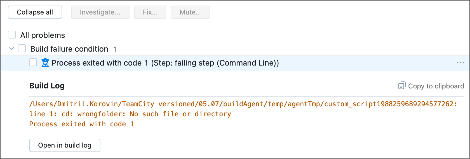Click the 'No such file or directory' log line
Viewport: 470px width, 159px height.
[130, 114]
